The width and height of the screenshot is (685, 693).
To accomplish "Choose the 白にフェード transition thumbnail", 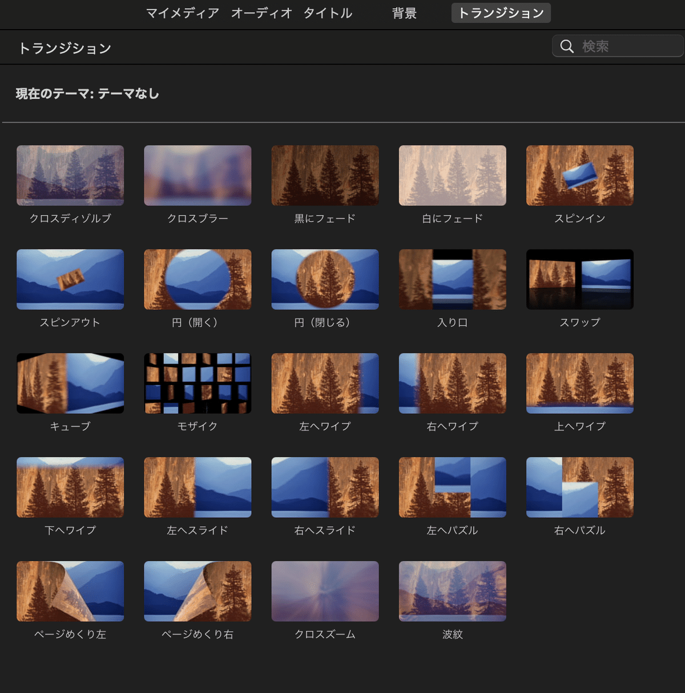I will pyautogui.click(x=452, y=175).
